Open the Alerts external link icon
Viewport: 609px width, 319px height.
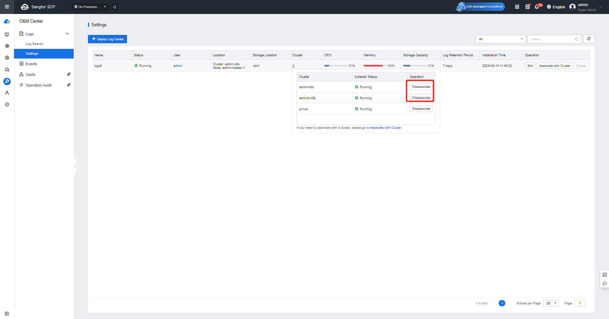(x=69, y=74)
